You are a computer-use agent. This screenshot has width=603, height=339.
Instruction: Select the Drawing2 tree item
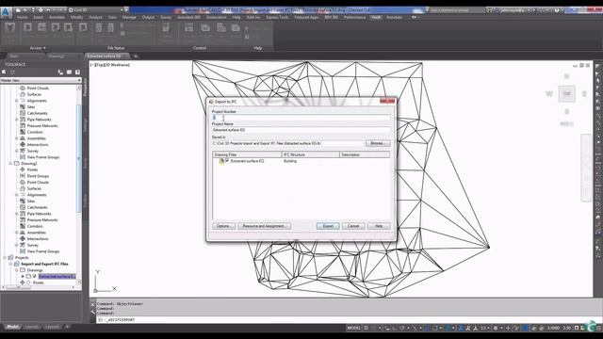(29, 163)
